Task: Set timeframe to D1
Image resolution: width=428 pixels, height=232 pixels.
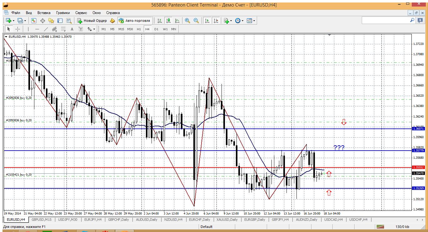Action: 156,29
